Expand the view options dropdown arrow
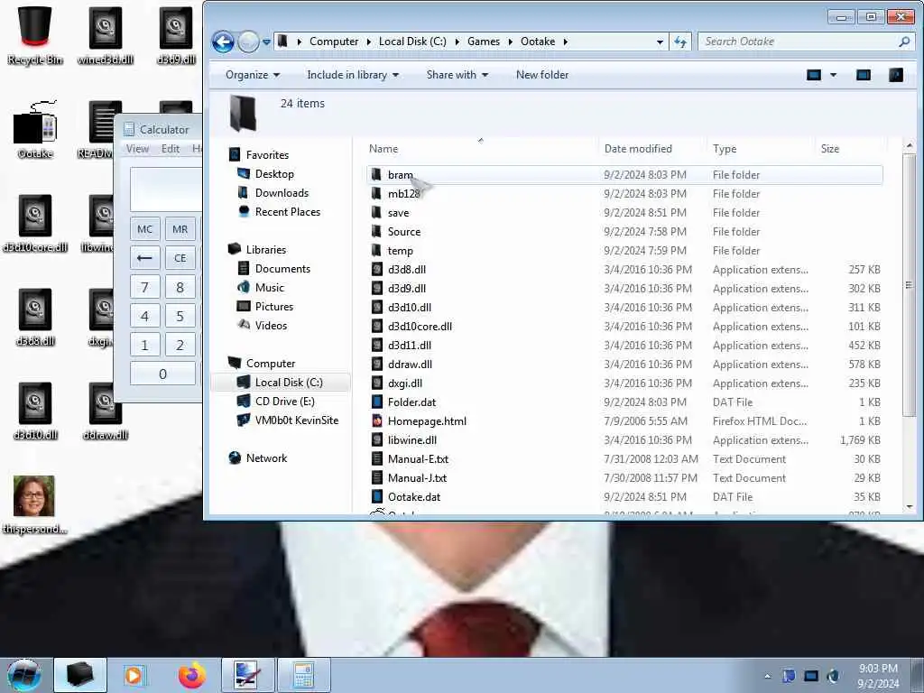Viewport: 924px width, 693px height. (x=833, y=75)
